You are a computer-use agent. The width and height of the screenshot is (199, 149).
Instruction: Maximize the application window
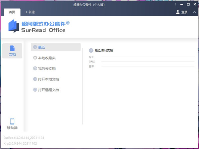[188, 4]
